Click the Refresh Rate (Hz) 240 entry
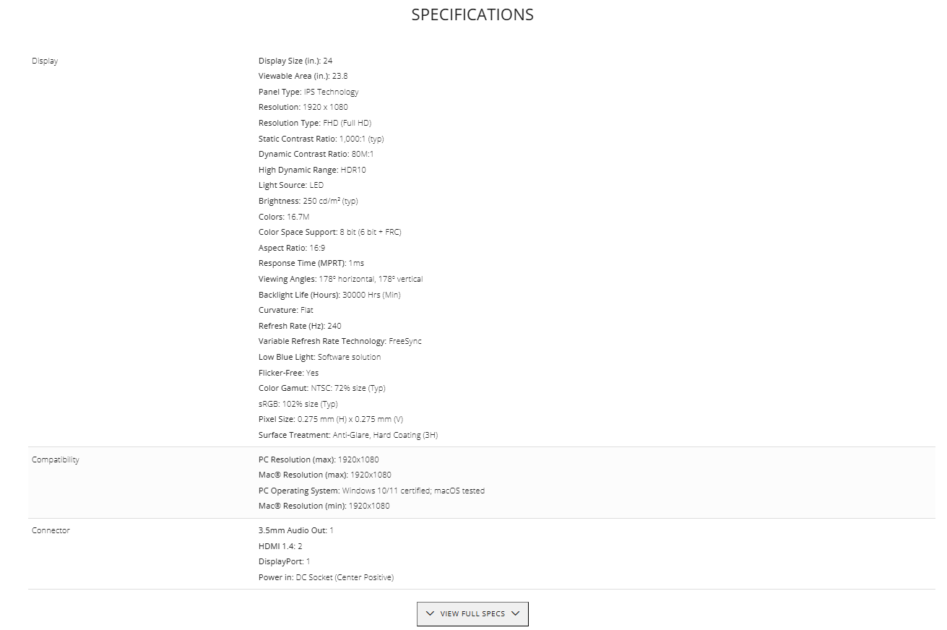The width and height of the screenshot is (947, 630). point(300,326)
